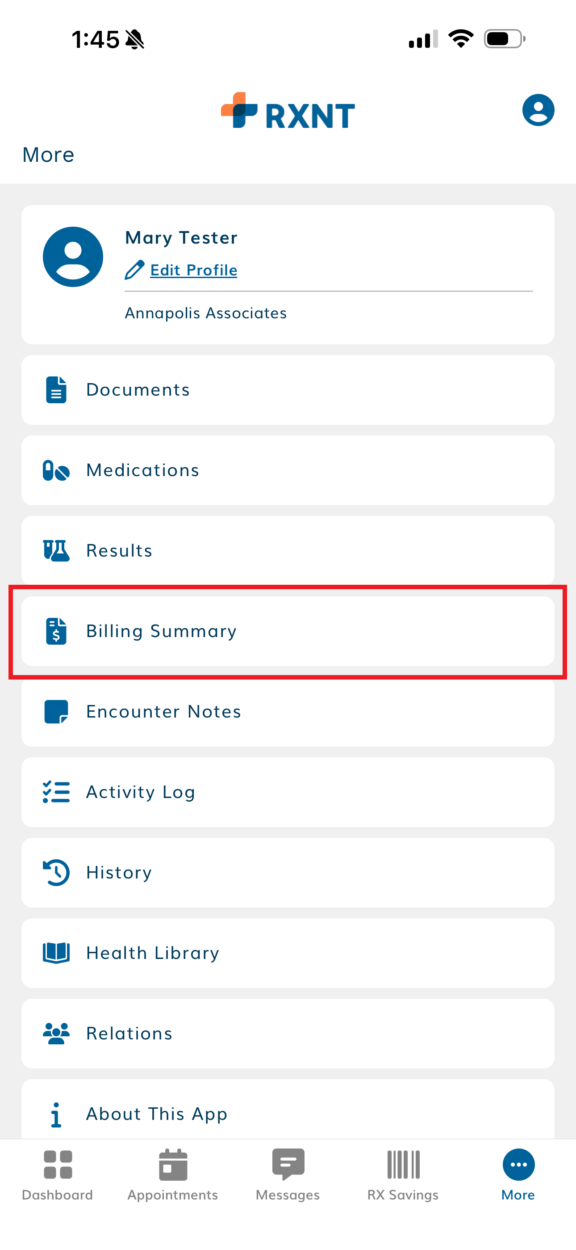
Task: Tap the Medications pill icon
Action: click(56, 470)
